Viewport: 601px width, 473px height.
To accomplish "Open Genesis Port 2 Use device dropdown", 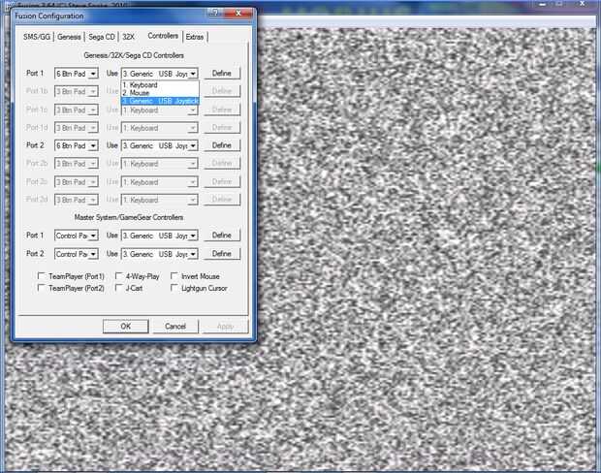I will [x=159, y=145].
